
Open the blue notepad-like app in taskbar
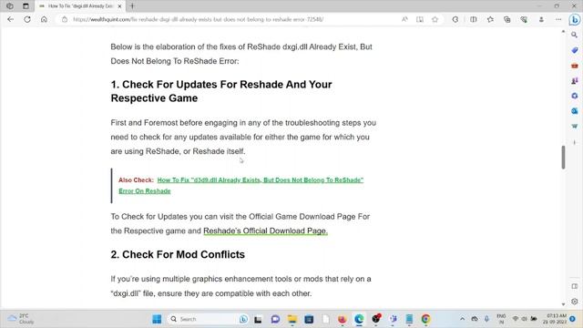point(409,319)
